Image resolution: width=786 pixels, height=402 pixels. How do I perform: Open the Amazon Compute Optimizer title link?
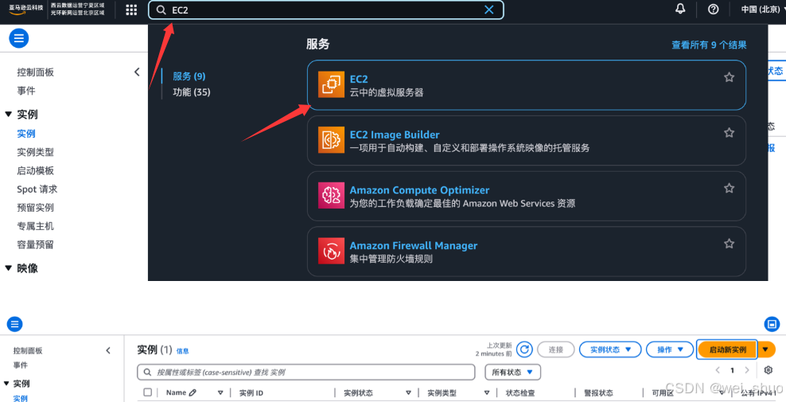coord(419,190)
